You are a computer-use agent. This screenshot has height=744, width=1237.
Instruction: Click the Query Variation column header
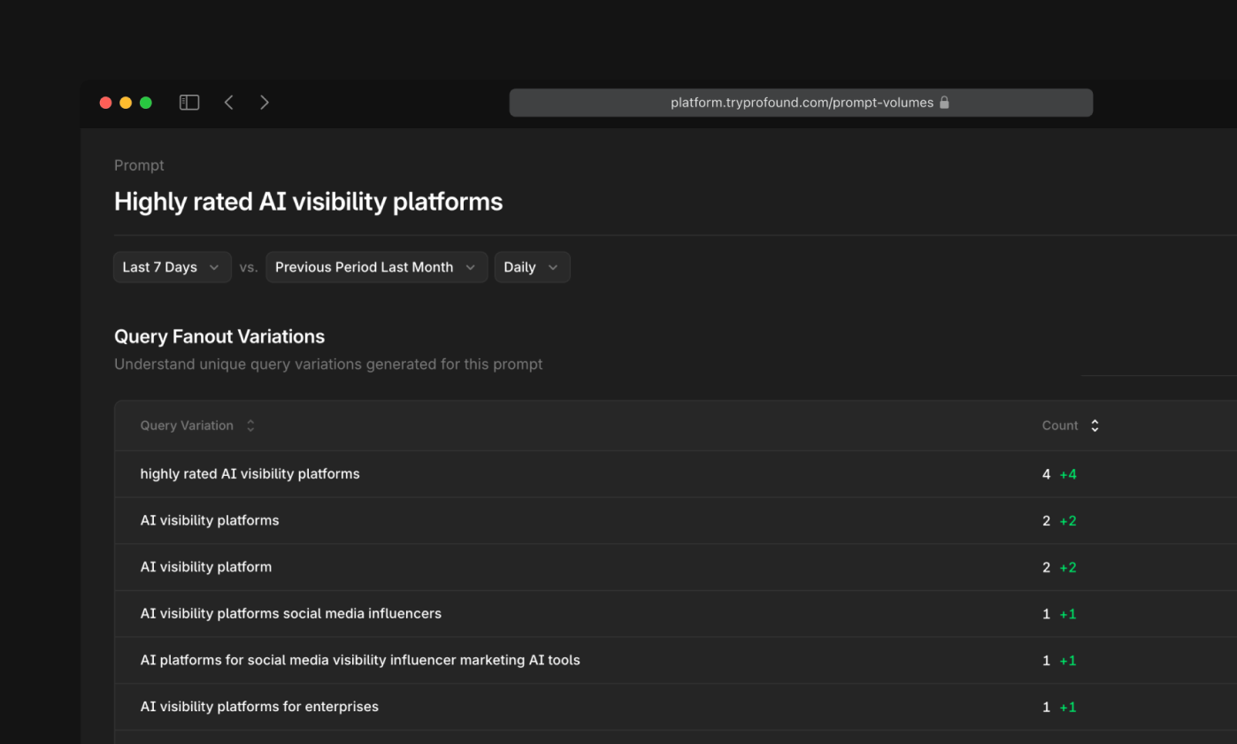click(x=187, y=426)
